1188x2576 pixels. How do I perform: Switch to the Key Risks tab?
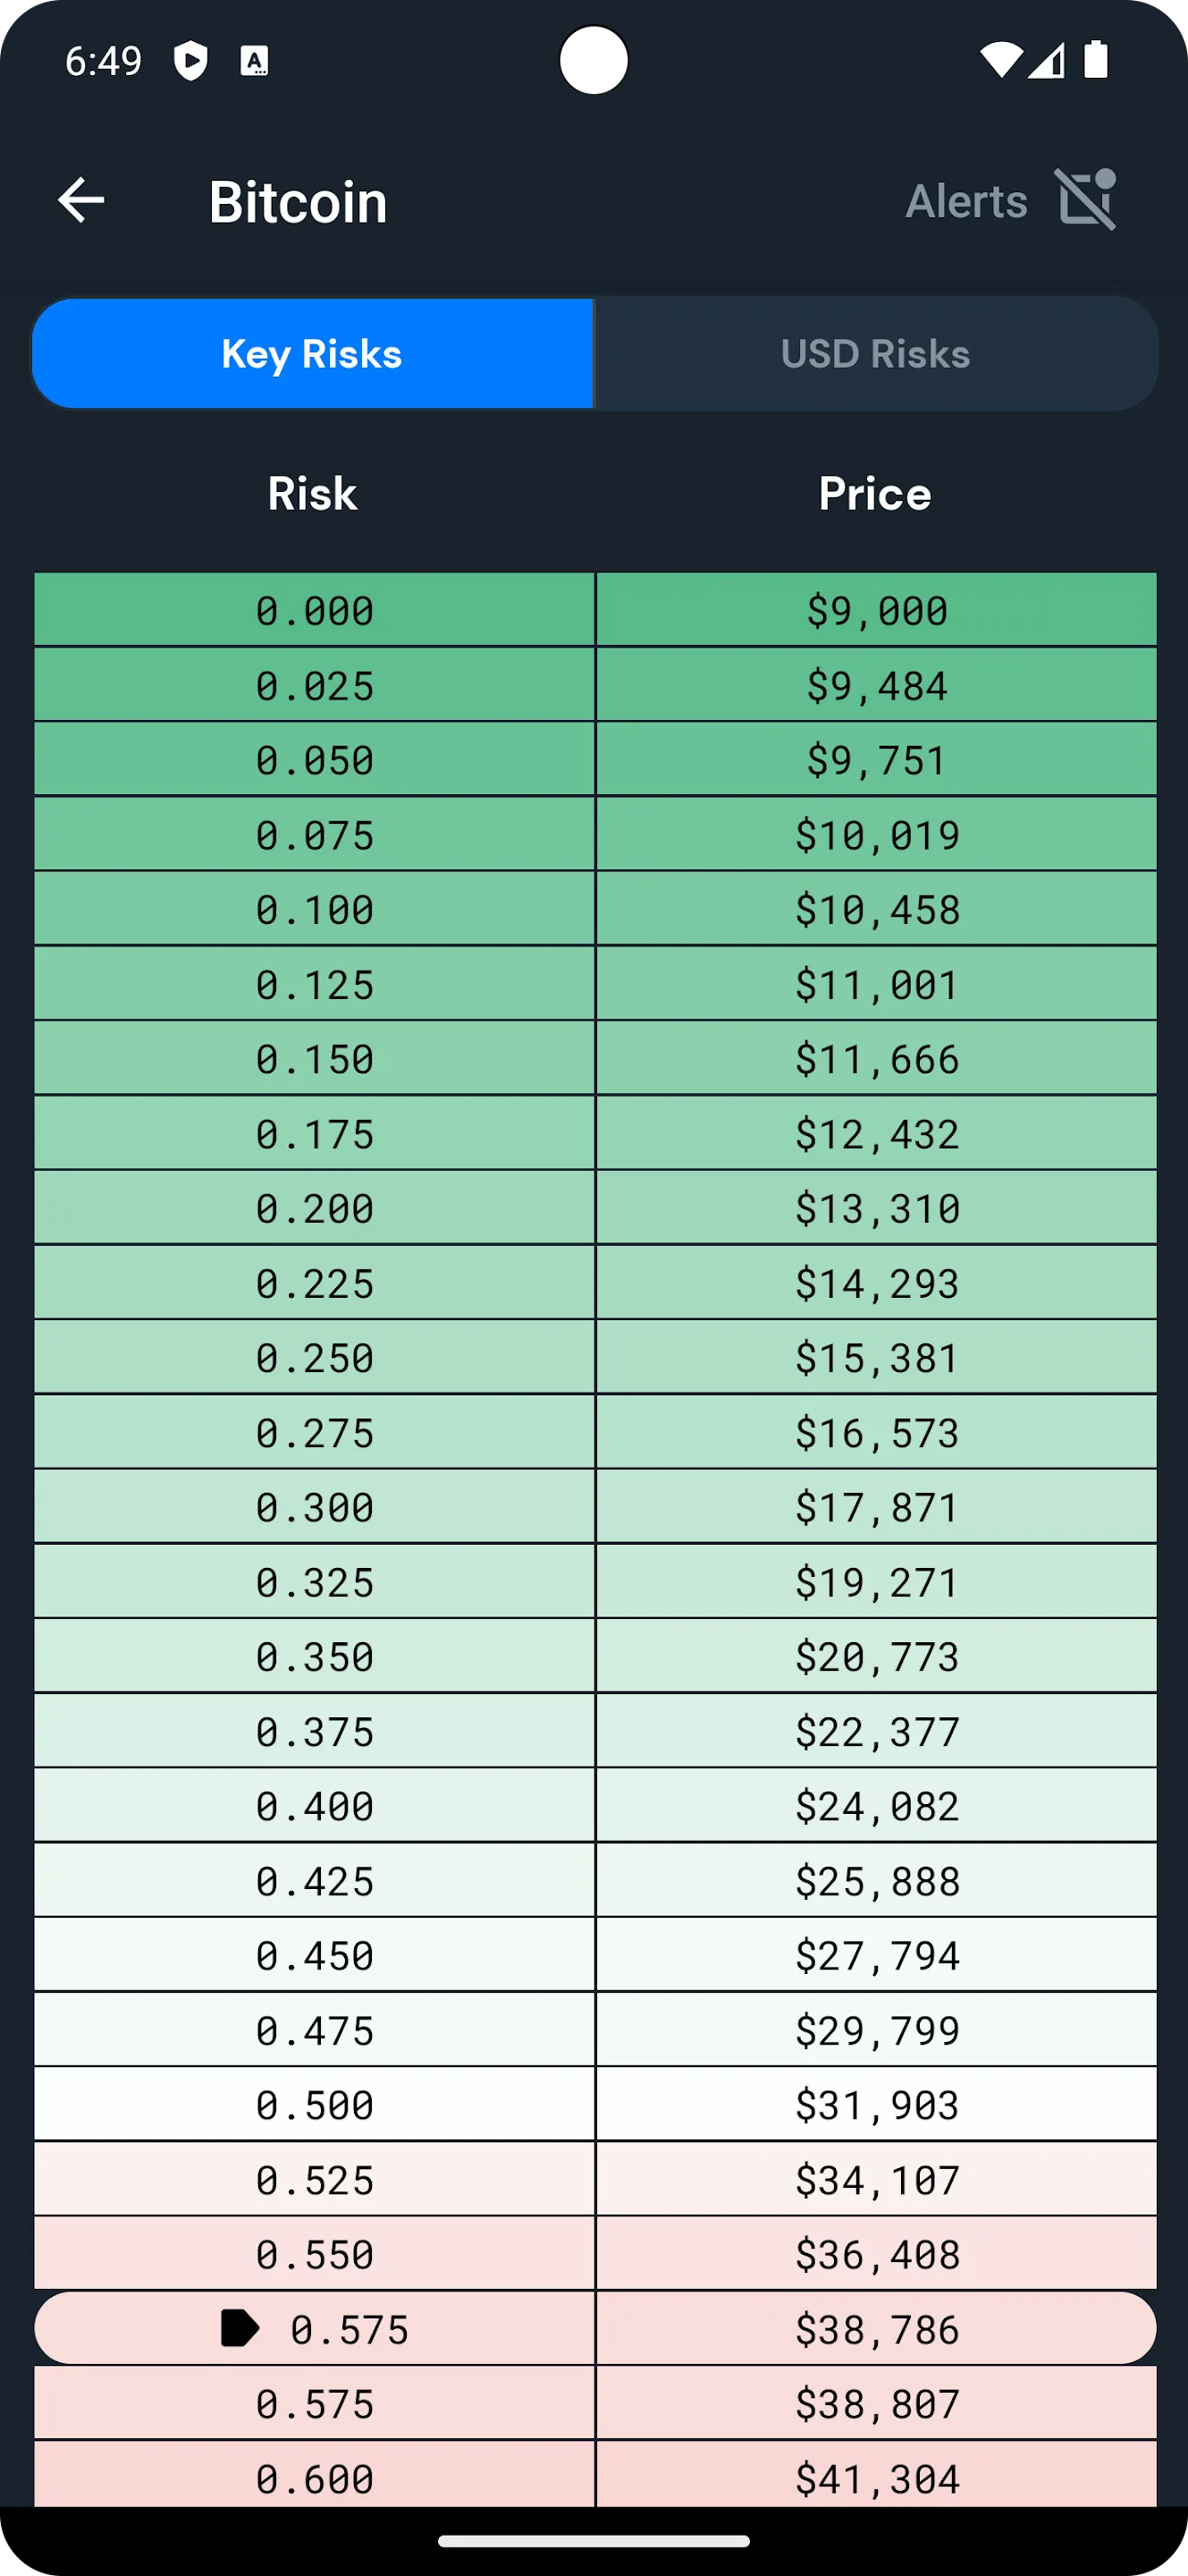(312, 354)
